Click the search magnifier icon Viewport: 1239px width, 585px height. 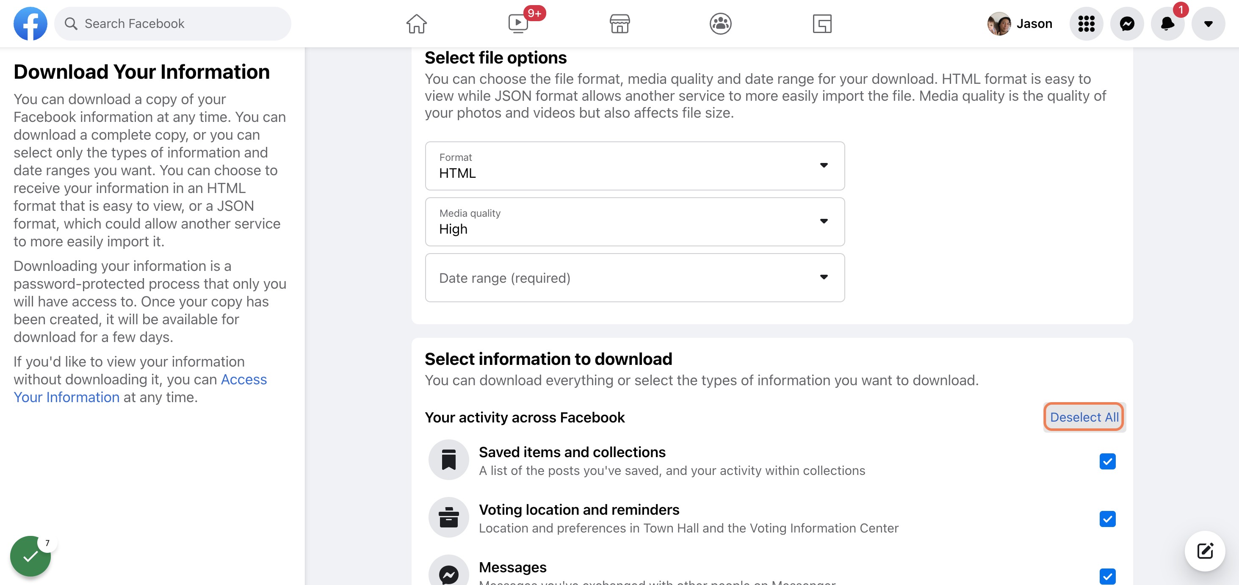click(71, 24)
